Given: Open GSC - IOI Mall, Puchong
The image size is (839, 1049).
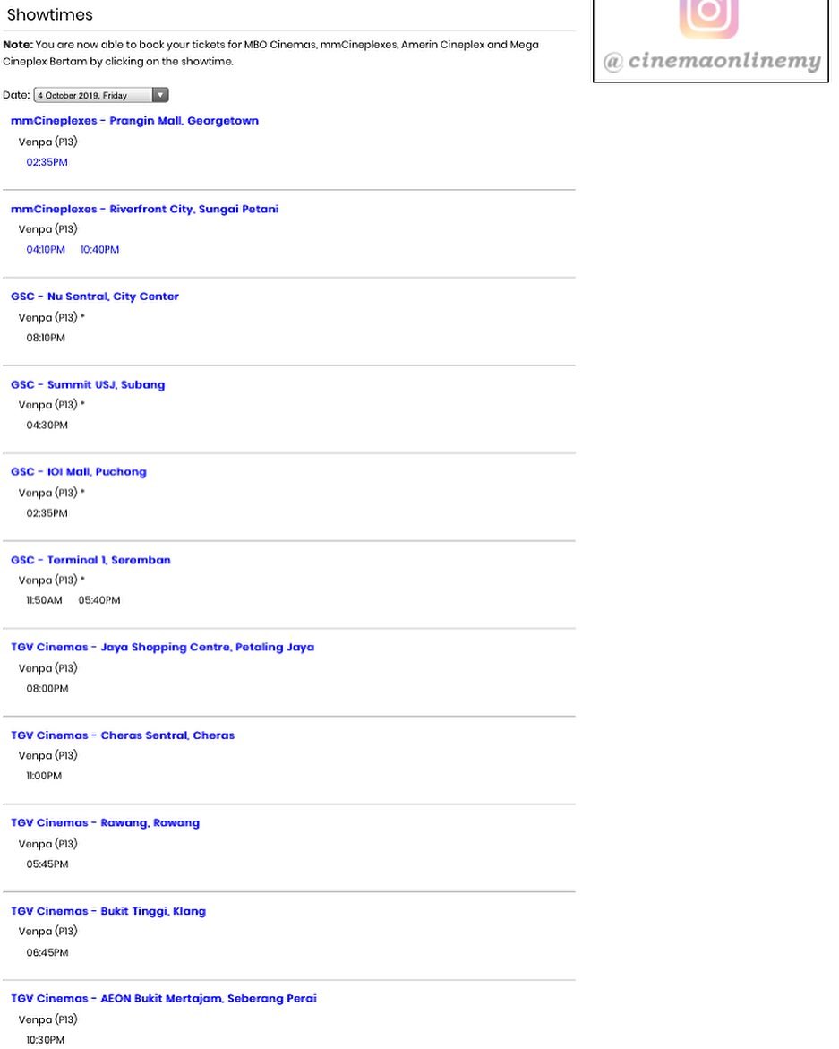Looking at the screenshot, I should click(78, 472).
